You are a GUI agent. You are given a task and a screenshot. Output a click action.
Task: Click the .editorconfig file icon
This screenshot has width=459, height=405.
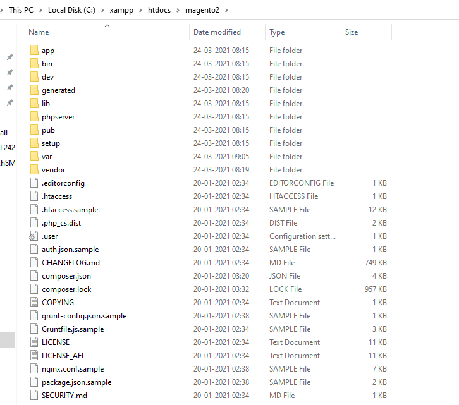(34, 183)
